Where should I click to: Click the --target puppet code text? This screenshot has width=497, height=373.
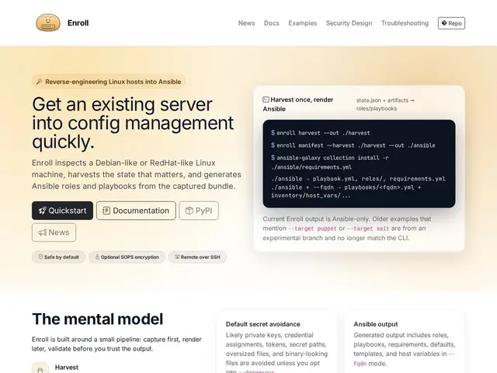click(x=312, y=228)
